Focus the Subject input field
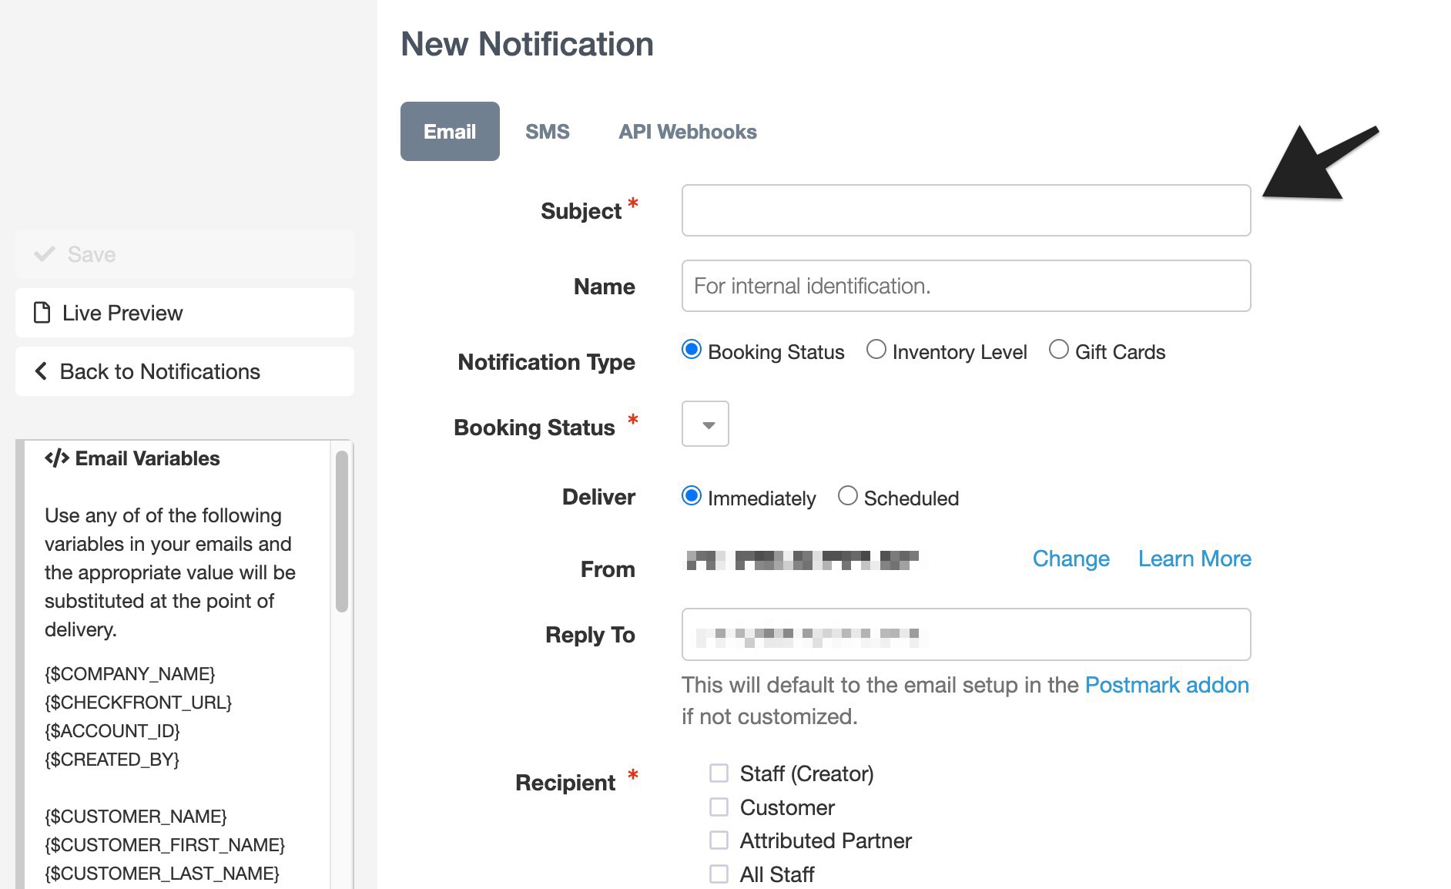The image size is (1451, 889). click(966, 210)
